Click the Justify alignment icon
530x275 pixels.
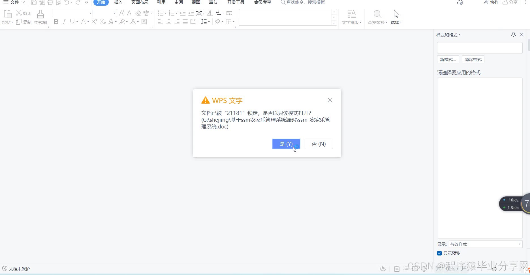(x=185, y=22)
